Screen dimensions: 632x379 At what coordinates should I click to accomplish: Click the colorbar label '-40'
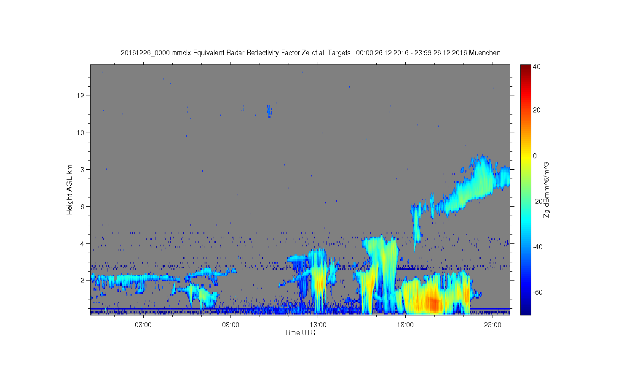coord(538,247)
